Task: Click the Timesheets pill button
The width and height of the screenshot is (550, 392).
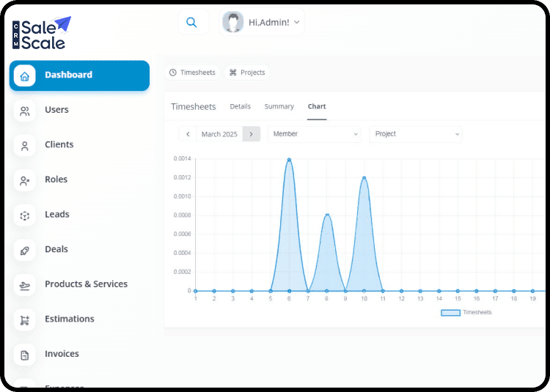Action: [x=191, y=73]
